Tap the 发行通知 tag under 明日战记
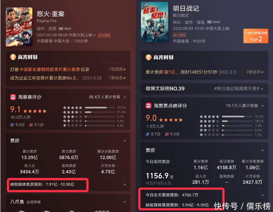273x212 pixels. [179, 35]
